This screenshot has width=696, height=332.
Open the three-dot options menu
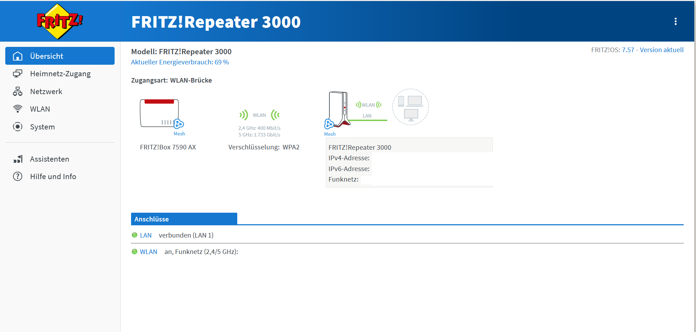click(675, 21)
